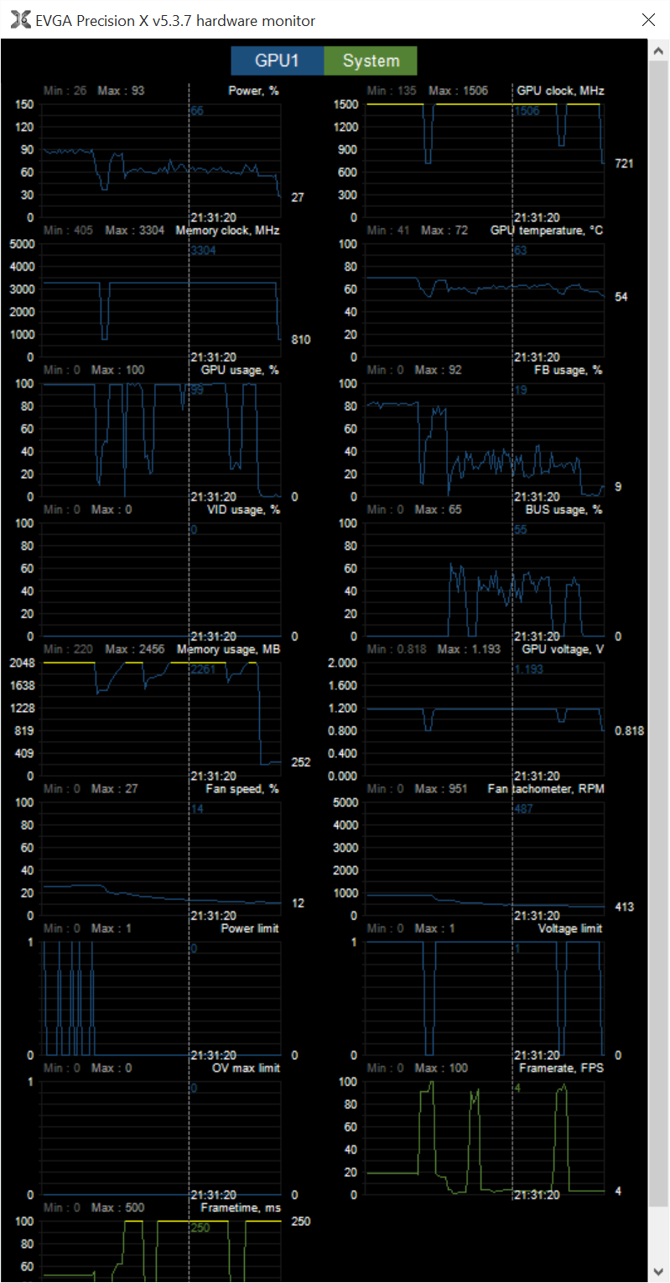Click the 'VID usage, %' label
Screen dimensions: 670x1283
click(243, 509)
